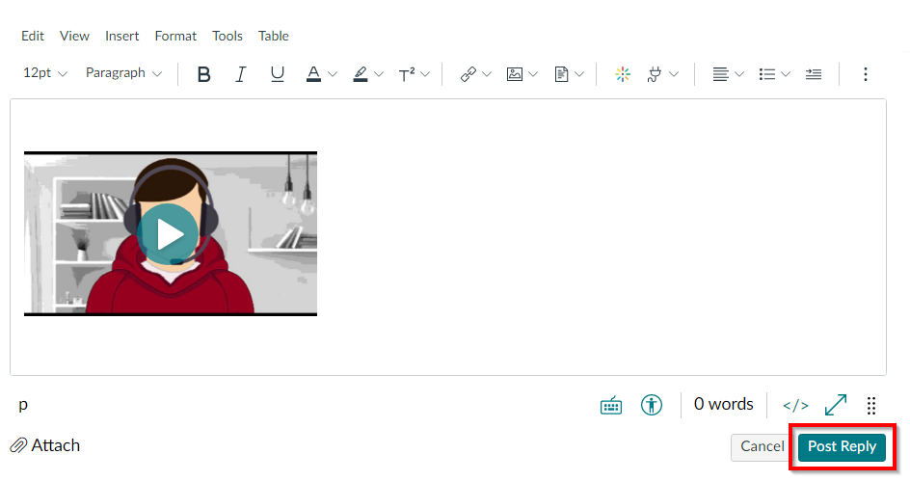Apply superscript formatting
The height and width of the screenshot is (481, 910).
[x=407, y=74]
